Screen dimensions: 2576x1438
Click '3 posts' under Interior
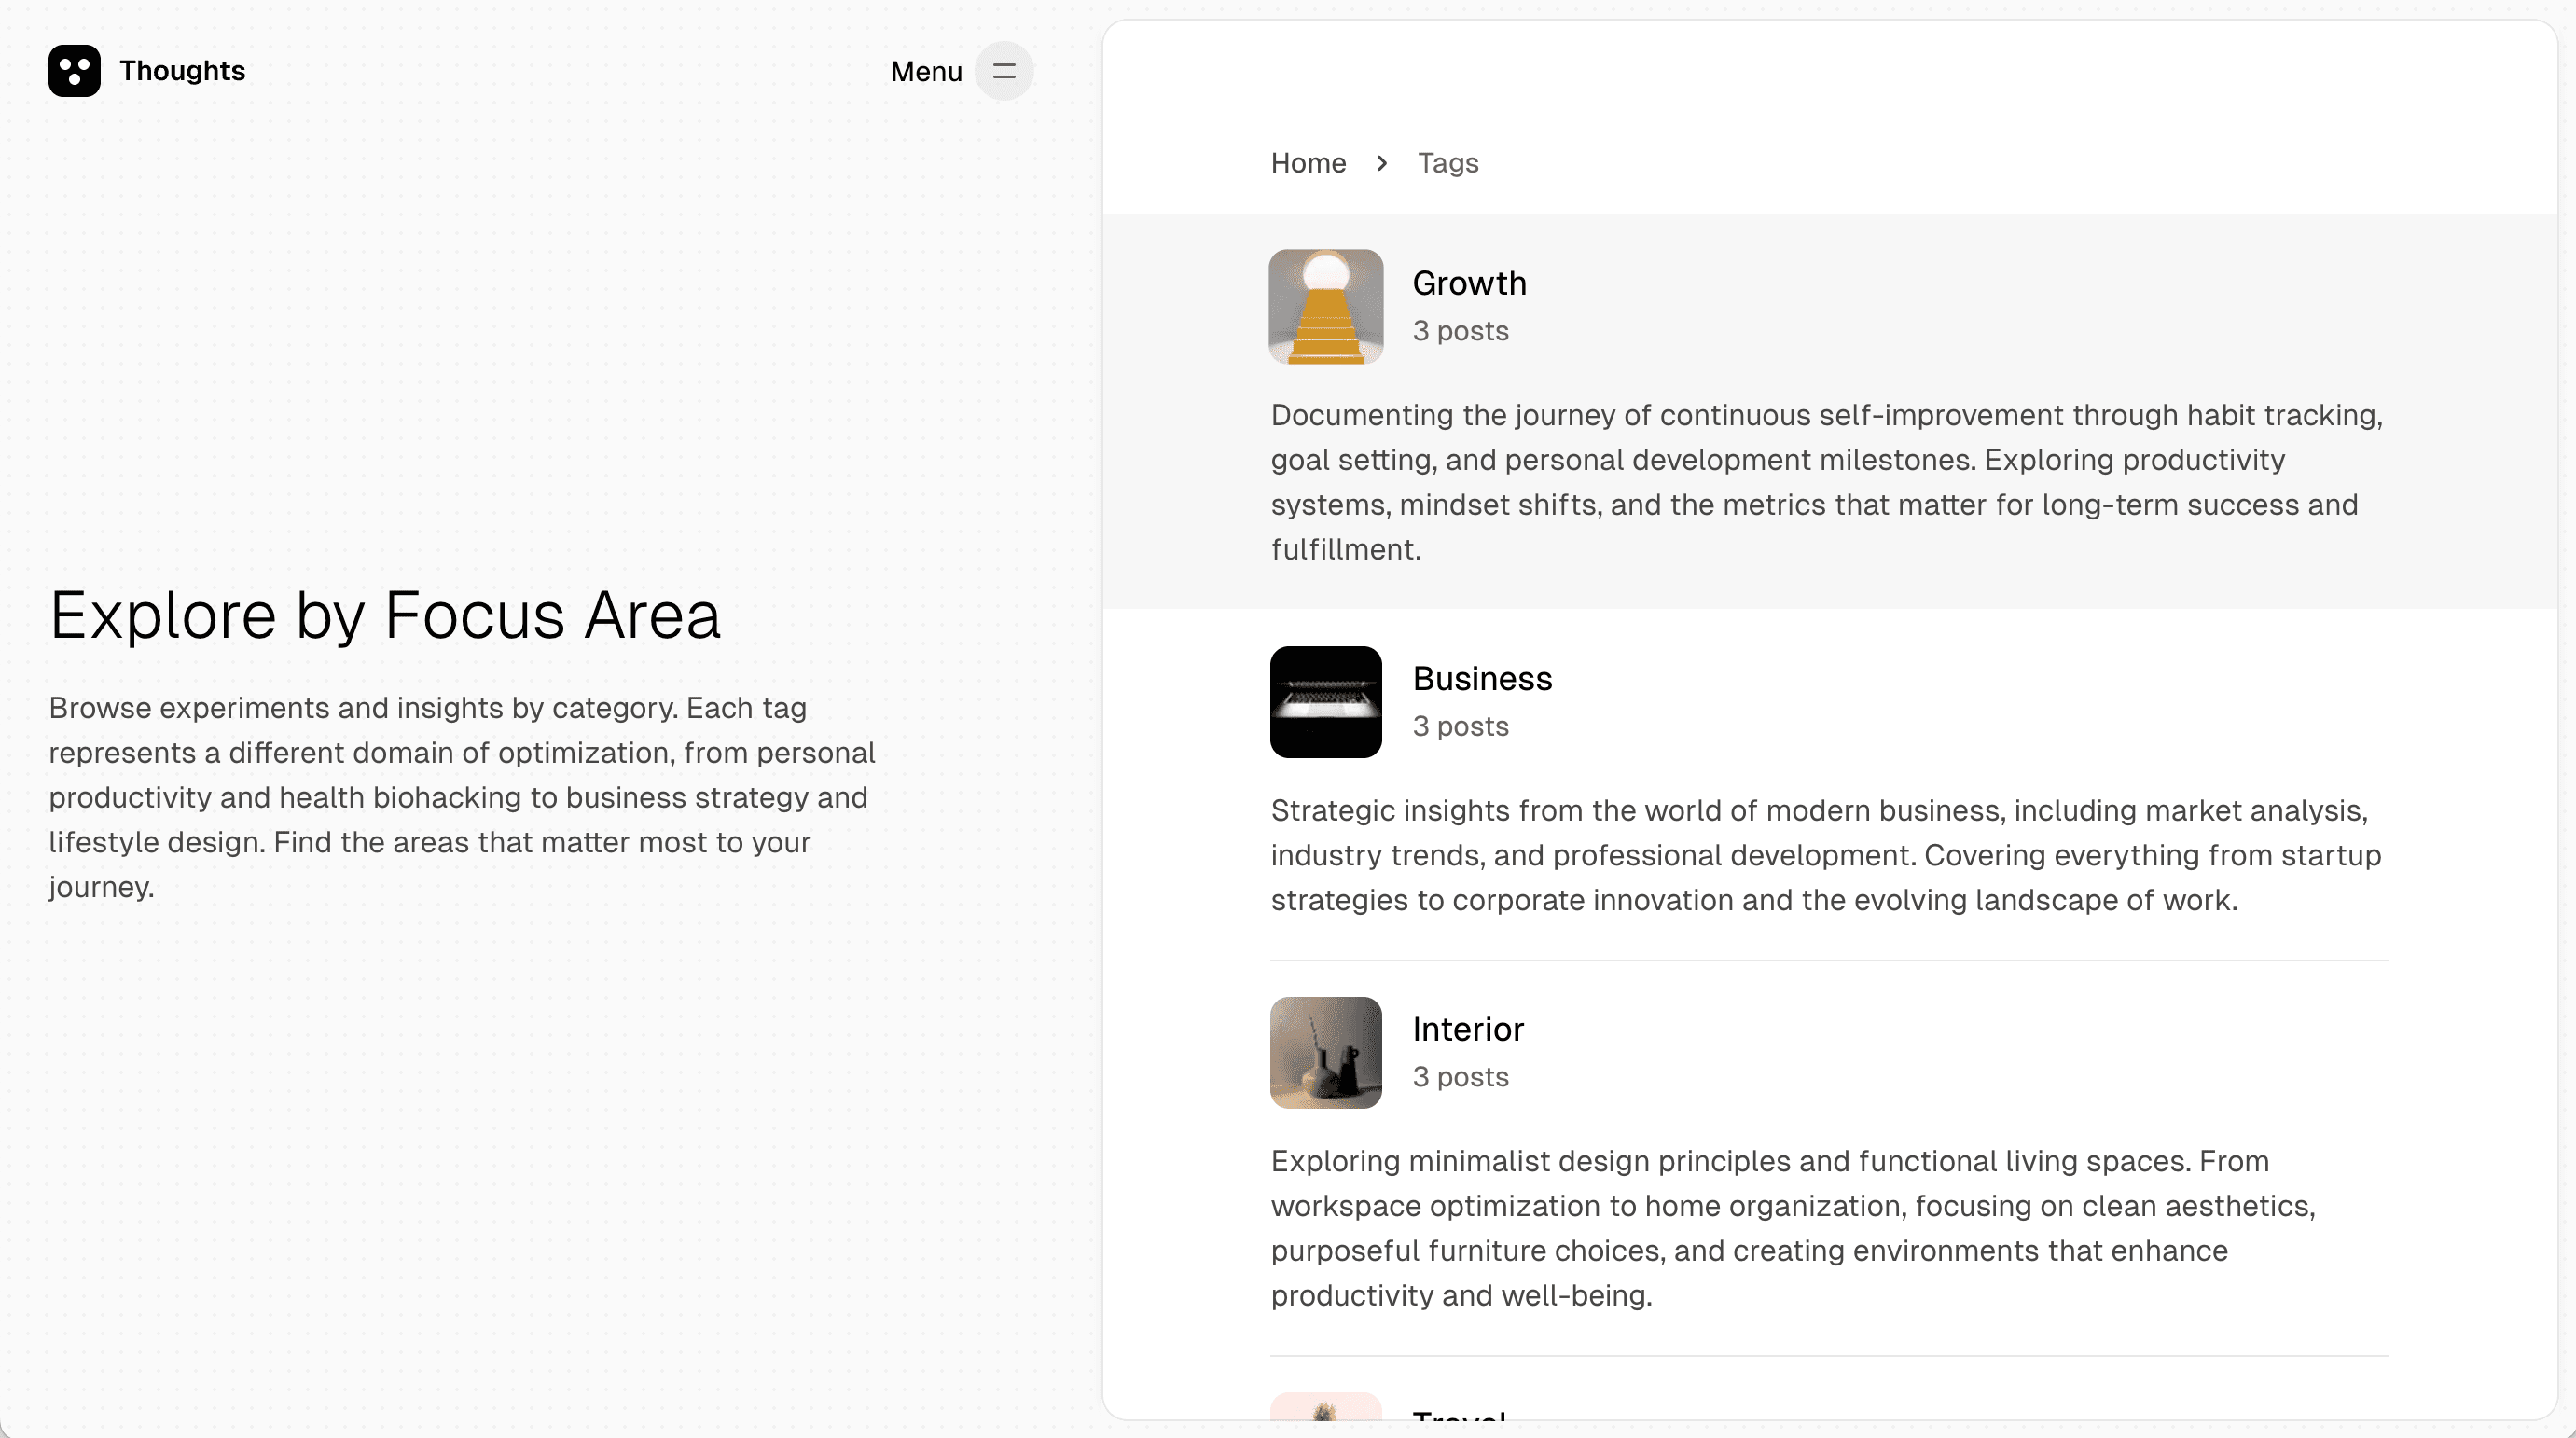(x=1460, y=1077)
